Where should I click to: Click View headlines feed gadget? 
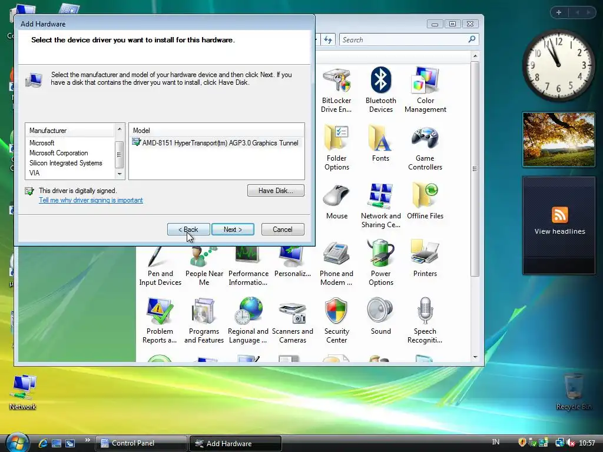pyautogui.click(x=559, y=225)
